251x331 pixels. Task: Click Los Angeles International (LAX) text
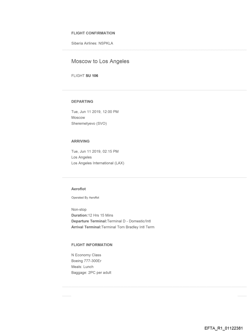[x=98, y=163]
